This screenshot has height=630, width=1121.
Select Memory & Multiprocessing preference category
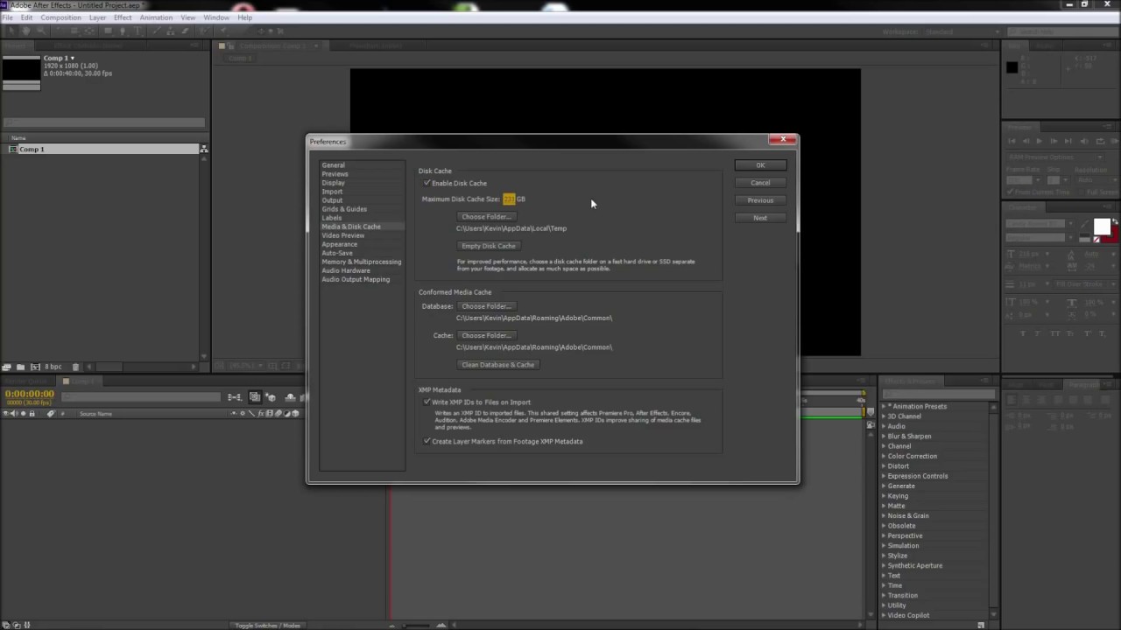(362, 262)
